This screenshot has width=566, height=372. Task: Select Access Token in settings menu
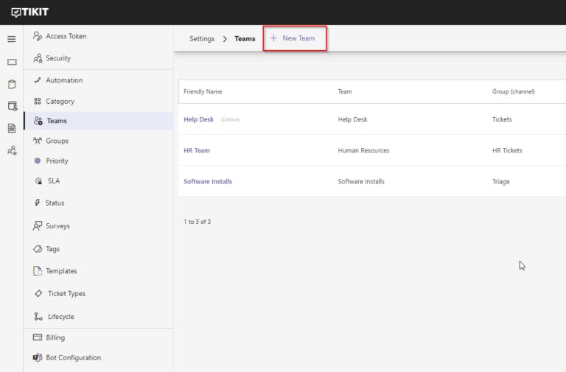tap(66, 36)
